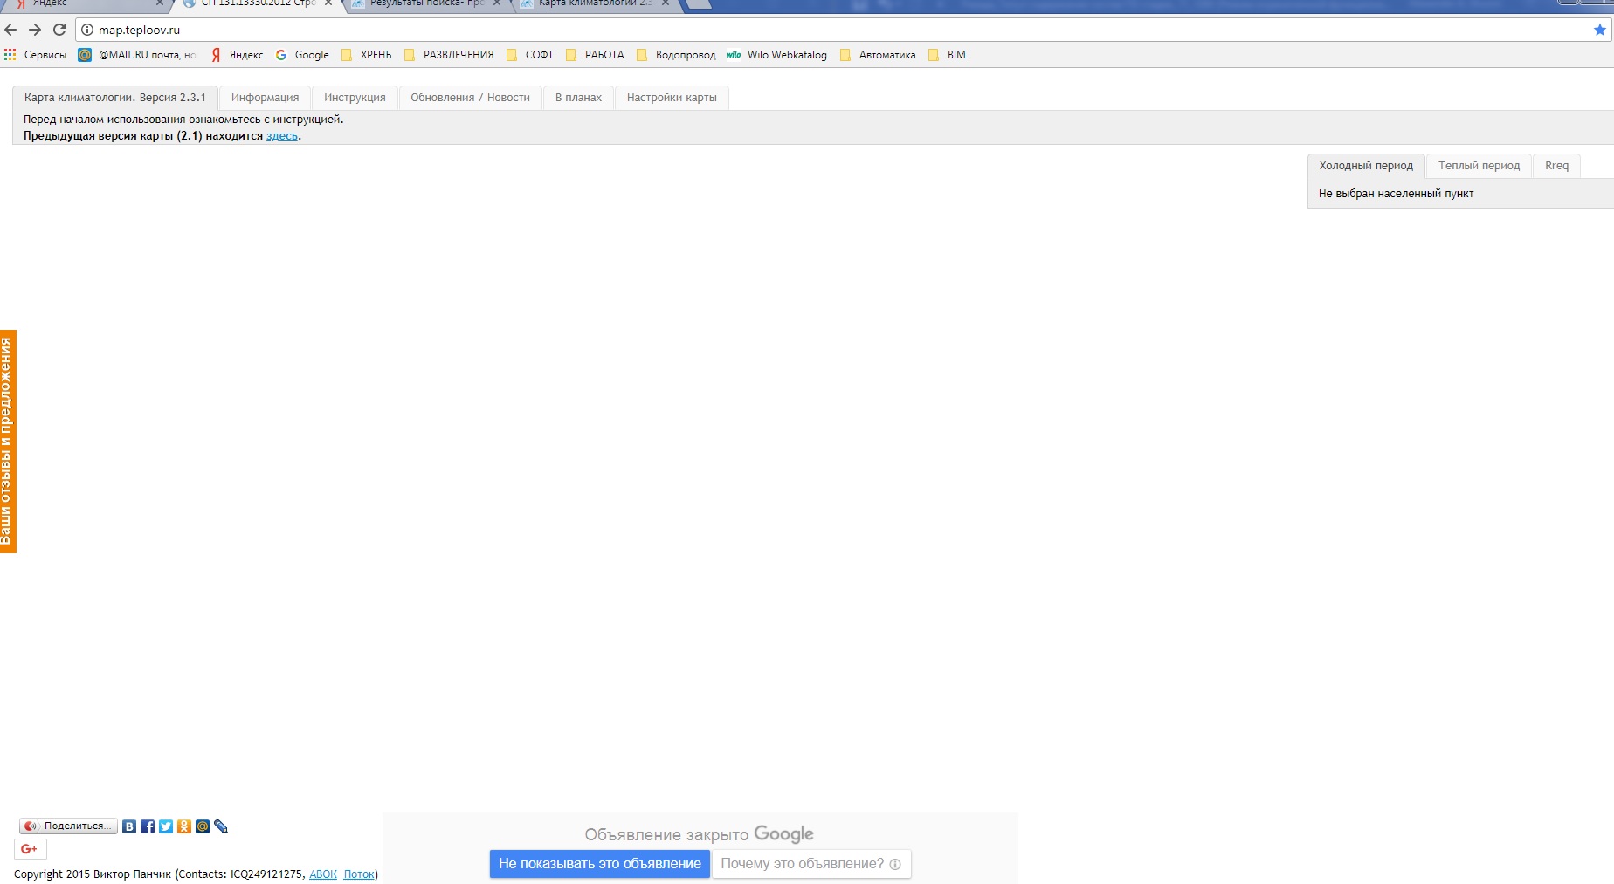
Task: Open the СОФТ bookmarks folder
Action: click(530, 55)
